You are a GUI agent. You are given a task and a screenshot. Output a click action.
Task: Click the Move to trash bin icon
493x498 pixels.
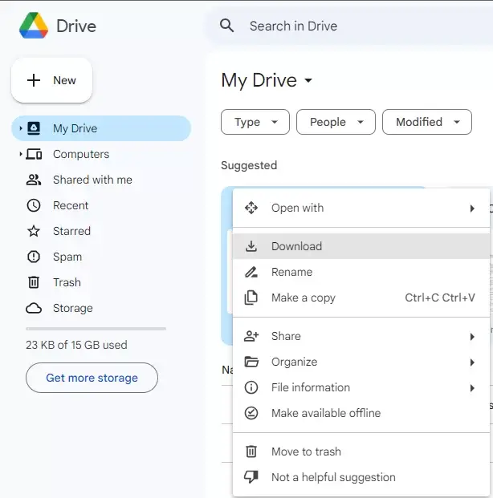point(251,451)
